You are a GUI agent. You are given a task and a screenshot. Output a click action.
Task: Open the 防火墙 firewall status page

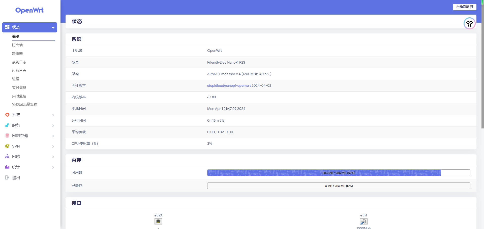(x=17, y=45)
